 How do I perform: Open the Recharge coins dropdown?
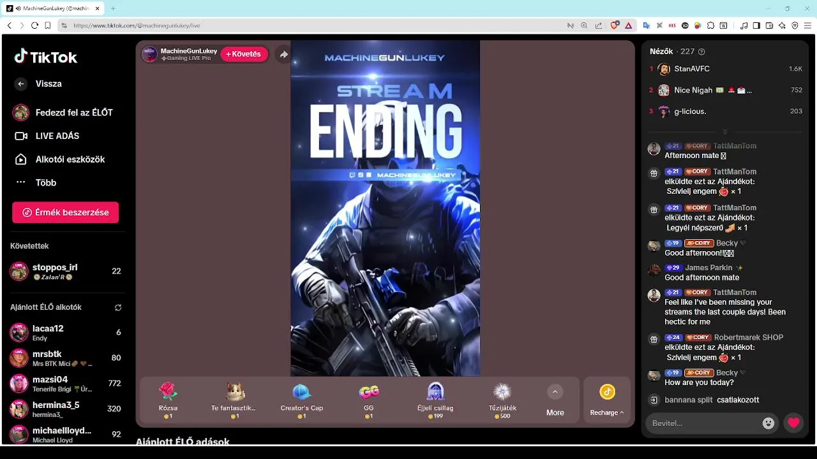click(607, 400)
